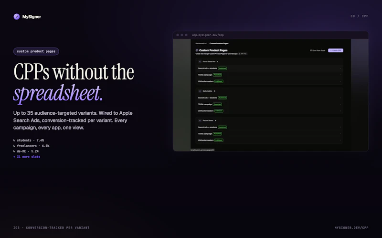382x238 pixels.
Task: Click Published badge on Focus Timer Pro TikTok campaign
Action: 217,75
